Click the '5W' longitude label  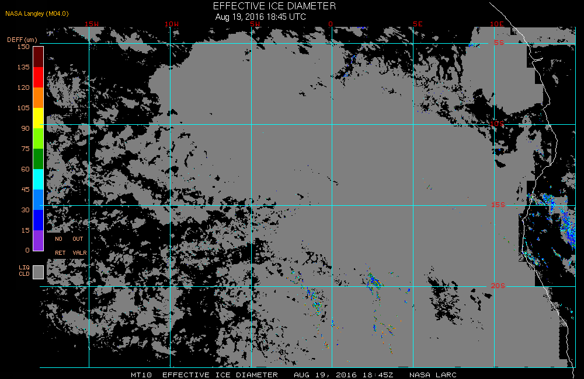point(255,24)
